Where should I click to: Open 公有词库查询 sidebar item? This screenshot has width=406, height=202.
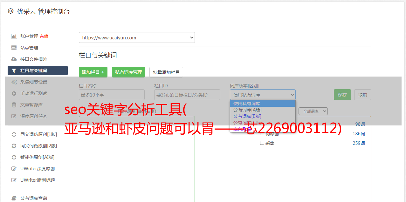(34, 198)
